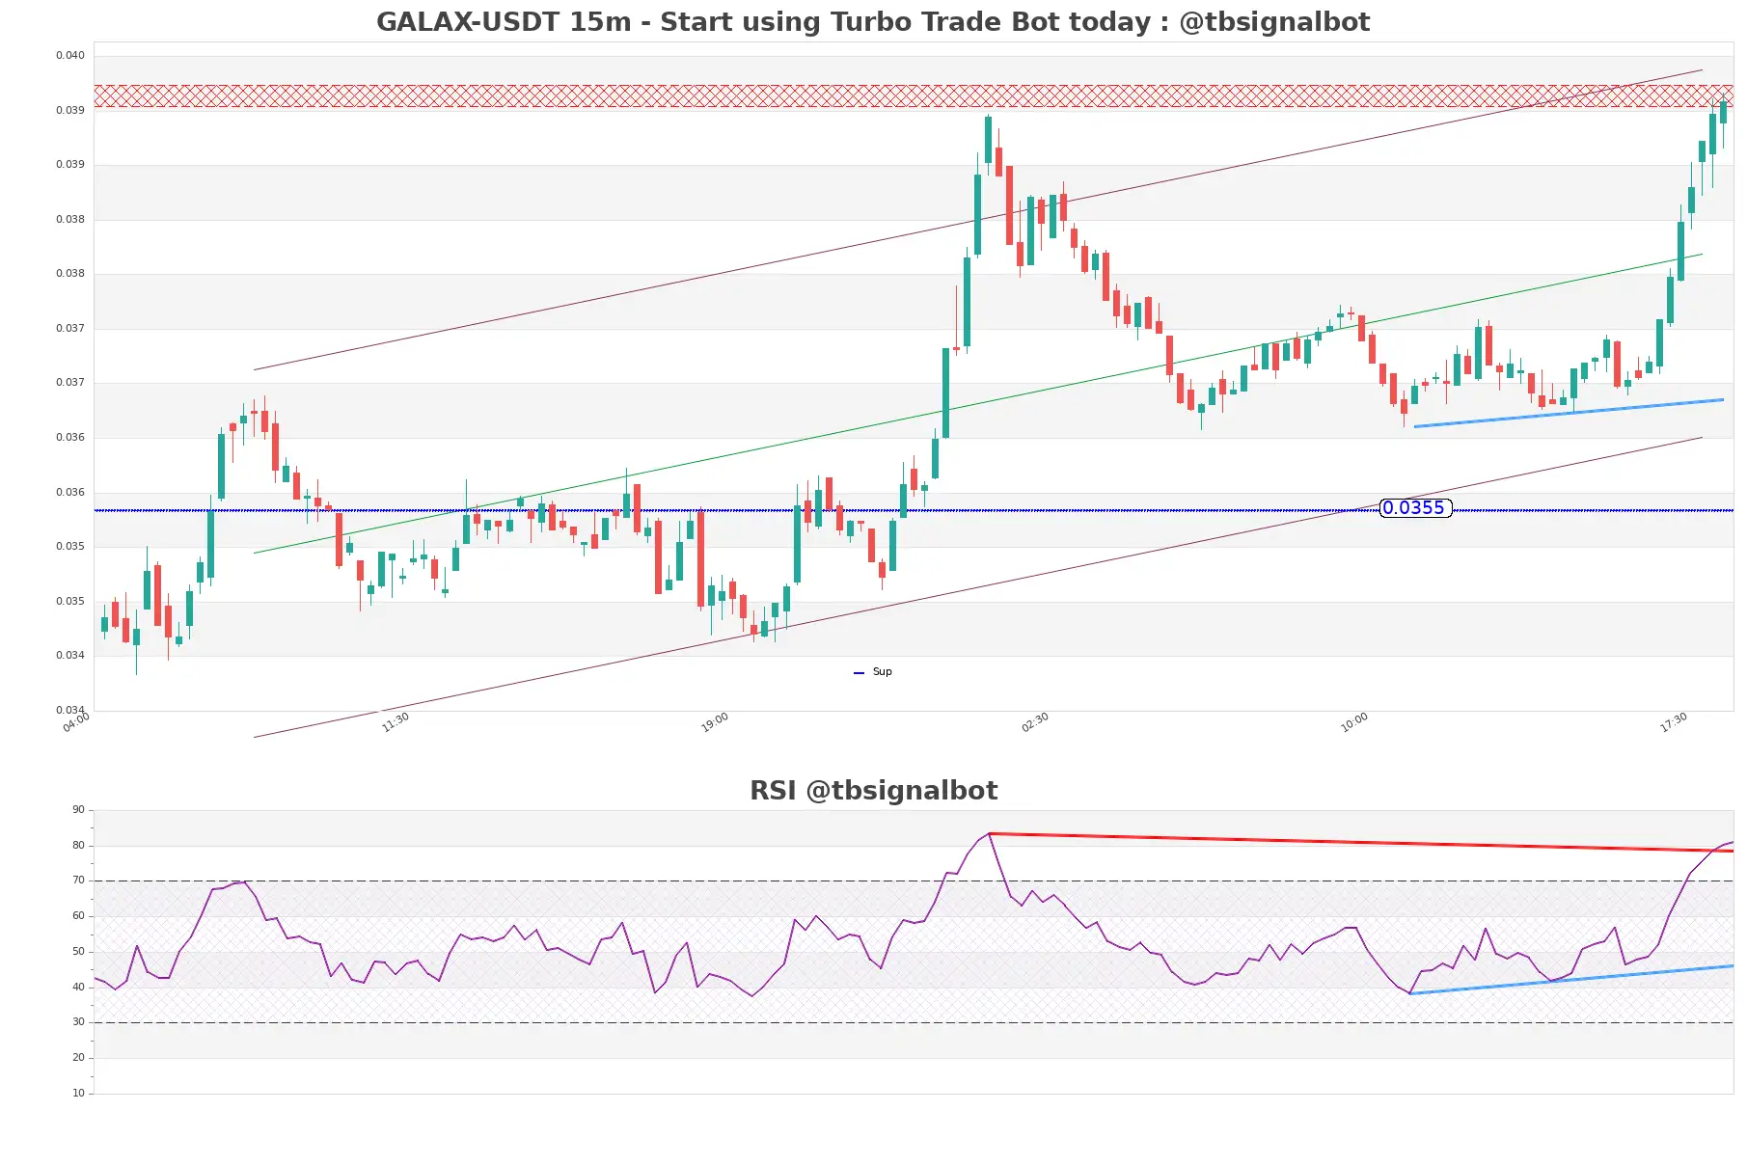The image size is (1747, 1165).
Task: Click the 0.040 price axis label
Action: pyautogui.click(x=69, y=55)
